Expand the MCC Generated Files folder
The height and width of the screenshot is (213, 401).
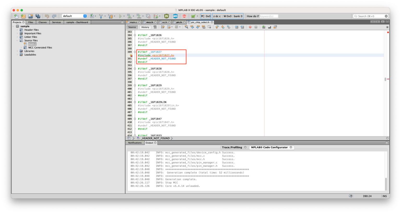pyautogui.click(x=21, y=48)
